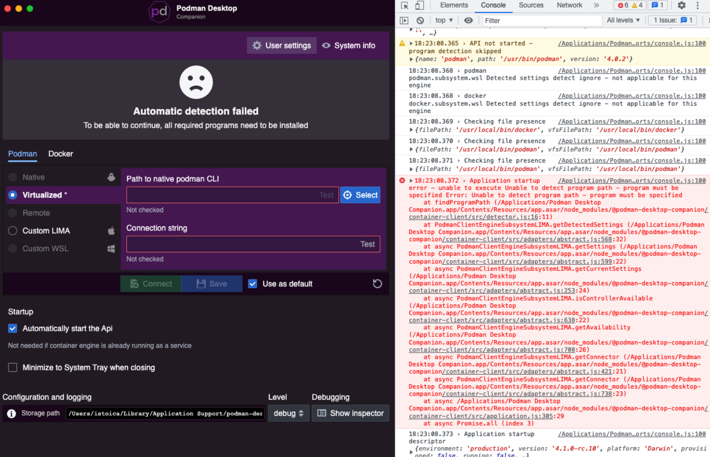Open the Network panel in DevTools

point(569,5)
